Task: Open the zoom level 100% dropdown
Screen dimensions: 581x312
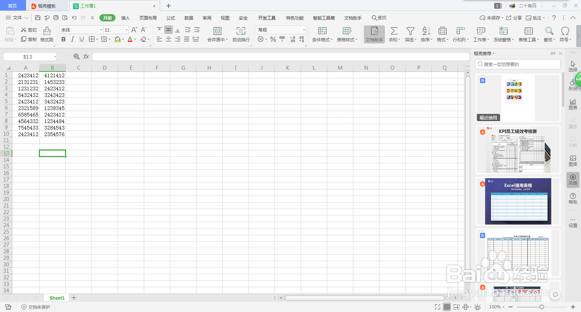Action: coord(497,307)
